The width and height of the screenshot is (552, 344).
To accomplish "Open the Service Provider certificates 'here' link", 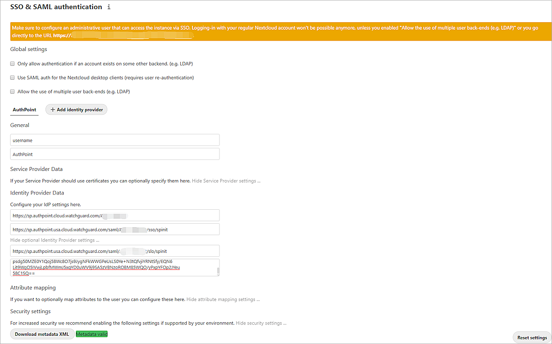I will point(185,181).
